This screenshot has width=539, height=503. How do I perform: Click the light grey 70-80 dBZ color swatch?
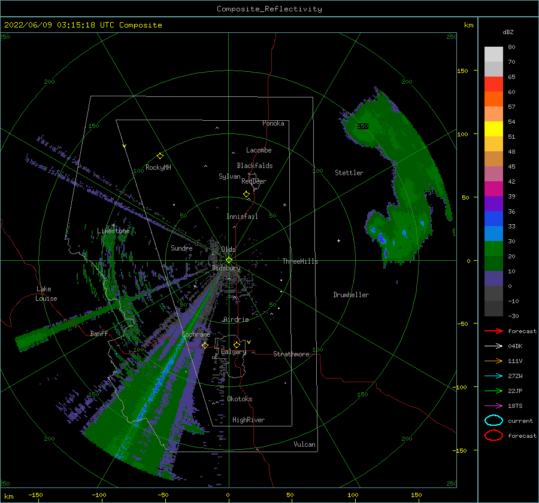pyautogui.click(x=493, y=54)
